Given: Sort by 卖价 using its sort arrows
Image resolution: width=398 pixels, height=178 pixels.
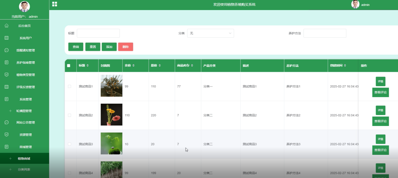Looking at the screenshot, I should tap(133, 65).
